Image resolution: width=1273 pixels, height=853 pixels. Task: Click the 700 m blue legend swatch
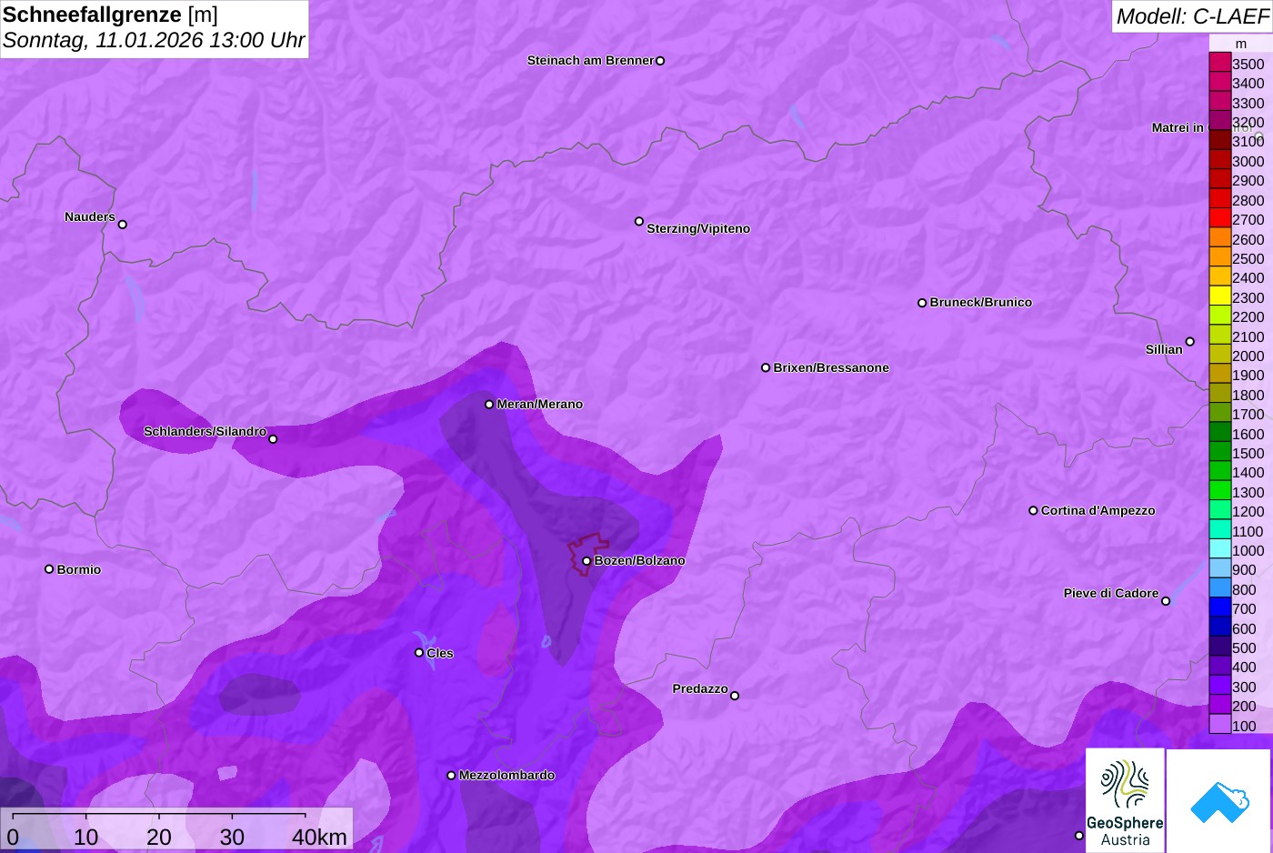pyautogui.click(x=1220, y=607)
